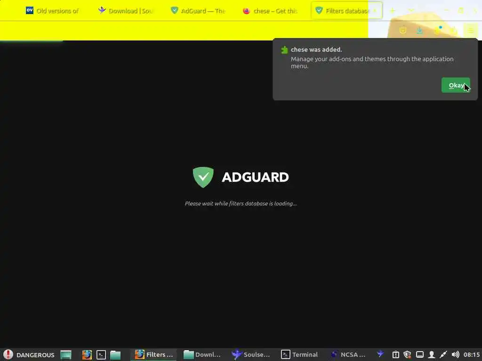Switch to the Downl... folder window
Image resolution: width=482 pixels, height=361 pixels.
pos(202,354)
